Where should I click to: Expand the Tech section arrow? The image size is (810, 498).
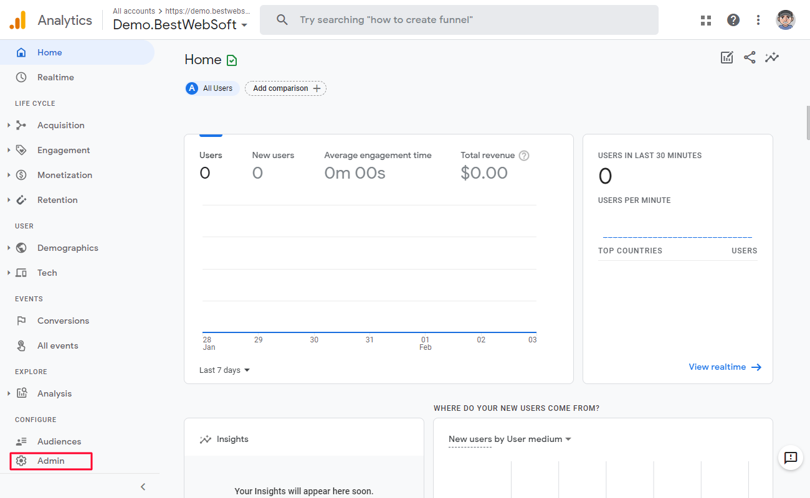[x=9, y=273]
